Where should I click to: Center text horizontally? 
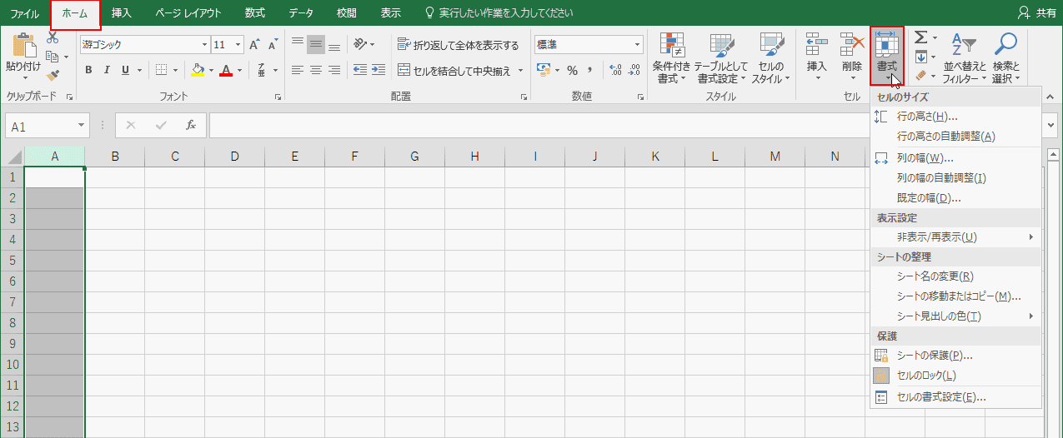[x=316, y=70]
